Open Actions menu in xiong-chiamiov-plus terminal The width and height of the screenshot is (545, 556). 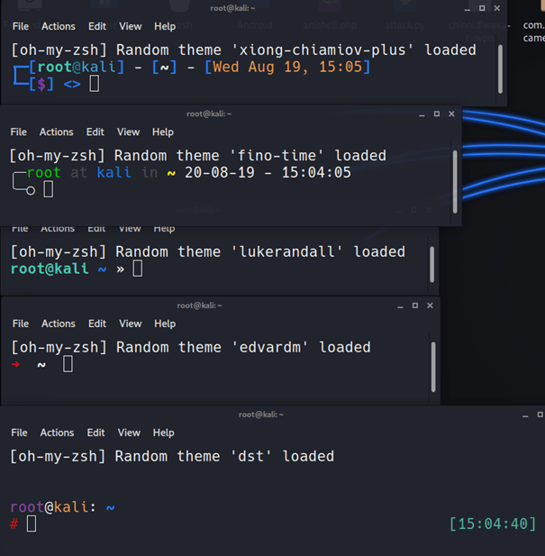(x=59, y=26)
